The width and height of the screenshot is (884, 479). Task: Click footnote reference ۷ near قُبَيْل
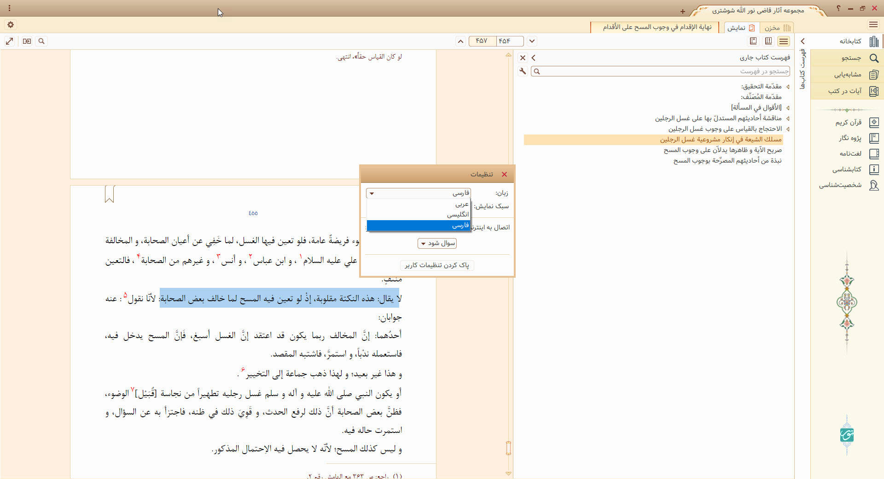pos(133,390)
